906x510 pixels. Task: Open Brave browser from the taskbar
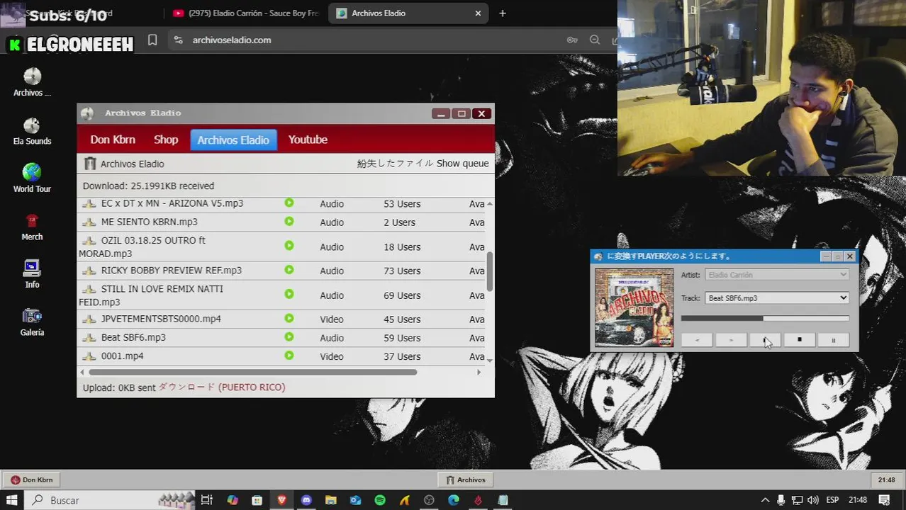(281, 500)
